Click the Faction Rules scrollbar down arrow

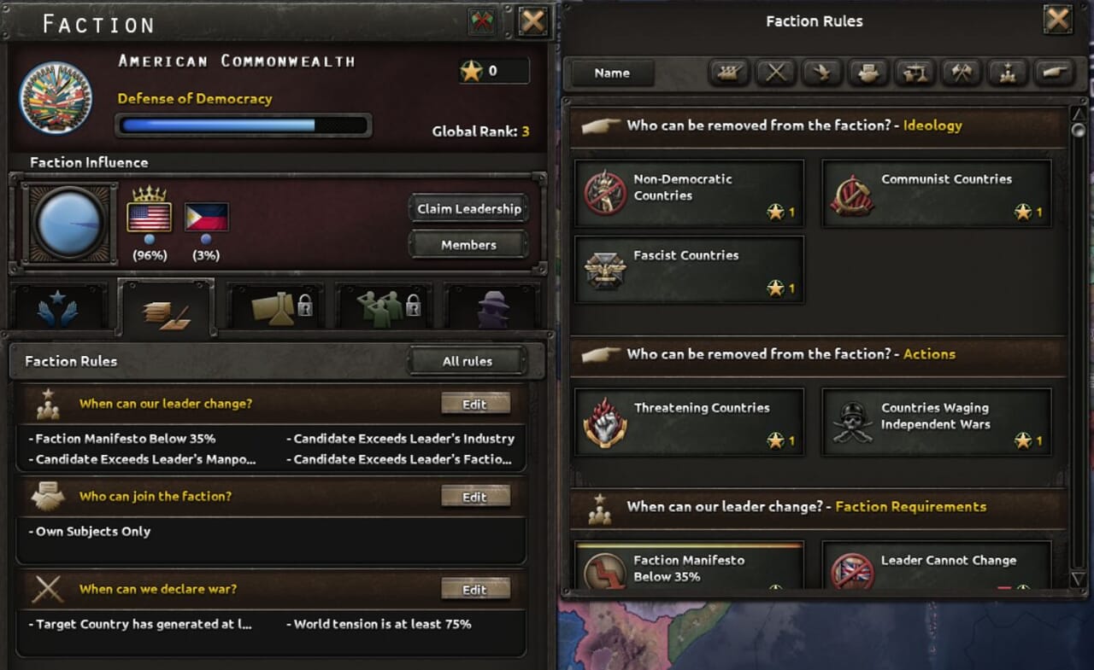point(1078,580)
